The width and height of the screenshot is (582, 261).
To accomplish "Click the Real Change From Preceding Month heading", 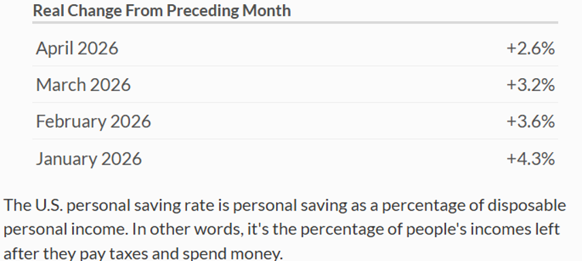I will 161,11.
